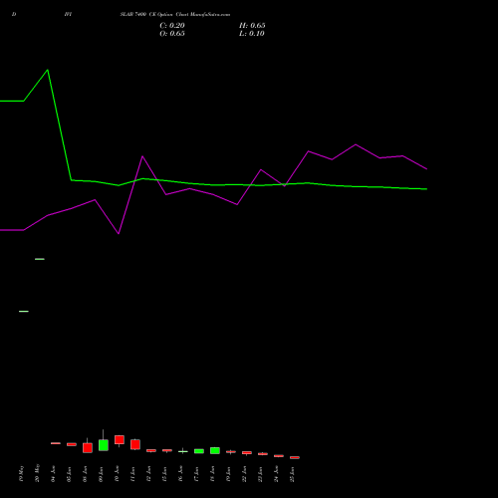This screenshot has height=498, width=498.
Task: Select the green candle for 18 Jun
Action: pos(215,450)
